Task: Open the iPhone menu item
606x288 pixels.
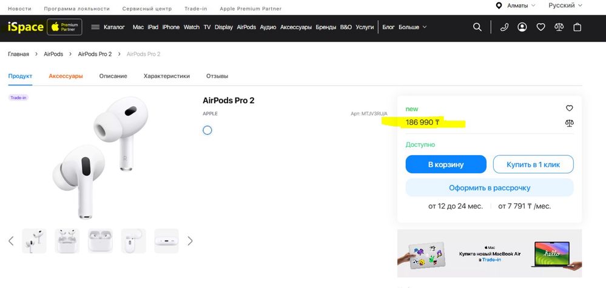Action: (171, 27)
